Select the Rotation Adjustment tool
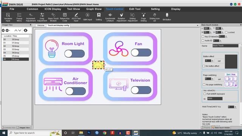 coord(121,17)
